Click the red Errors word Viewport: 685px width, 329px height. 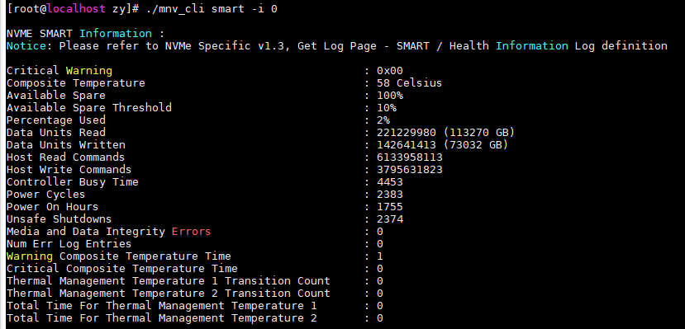[x=191, y=232]
